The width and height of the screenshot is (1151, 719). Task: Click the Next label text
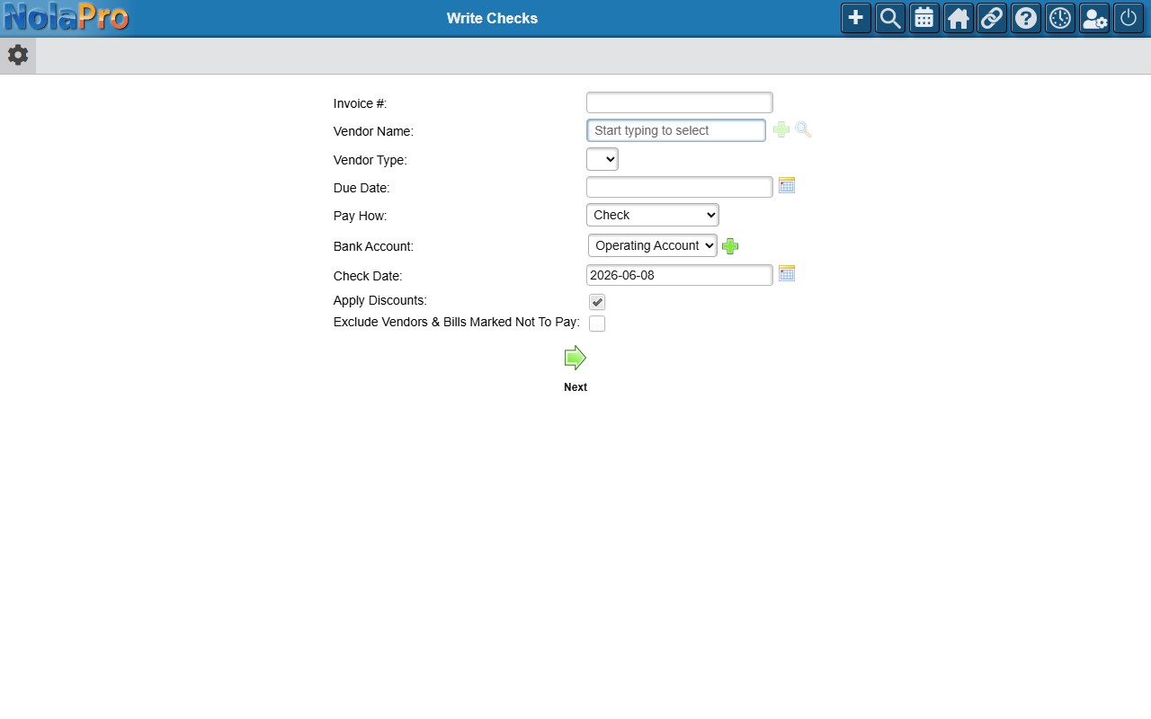pos(575,387)
